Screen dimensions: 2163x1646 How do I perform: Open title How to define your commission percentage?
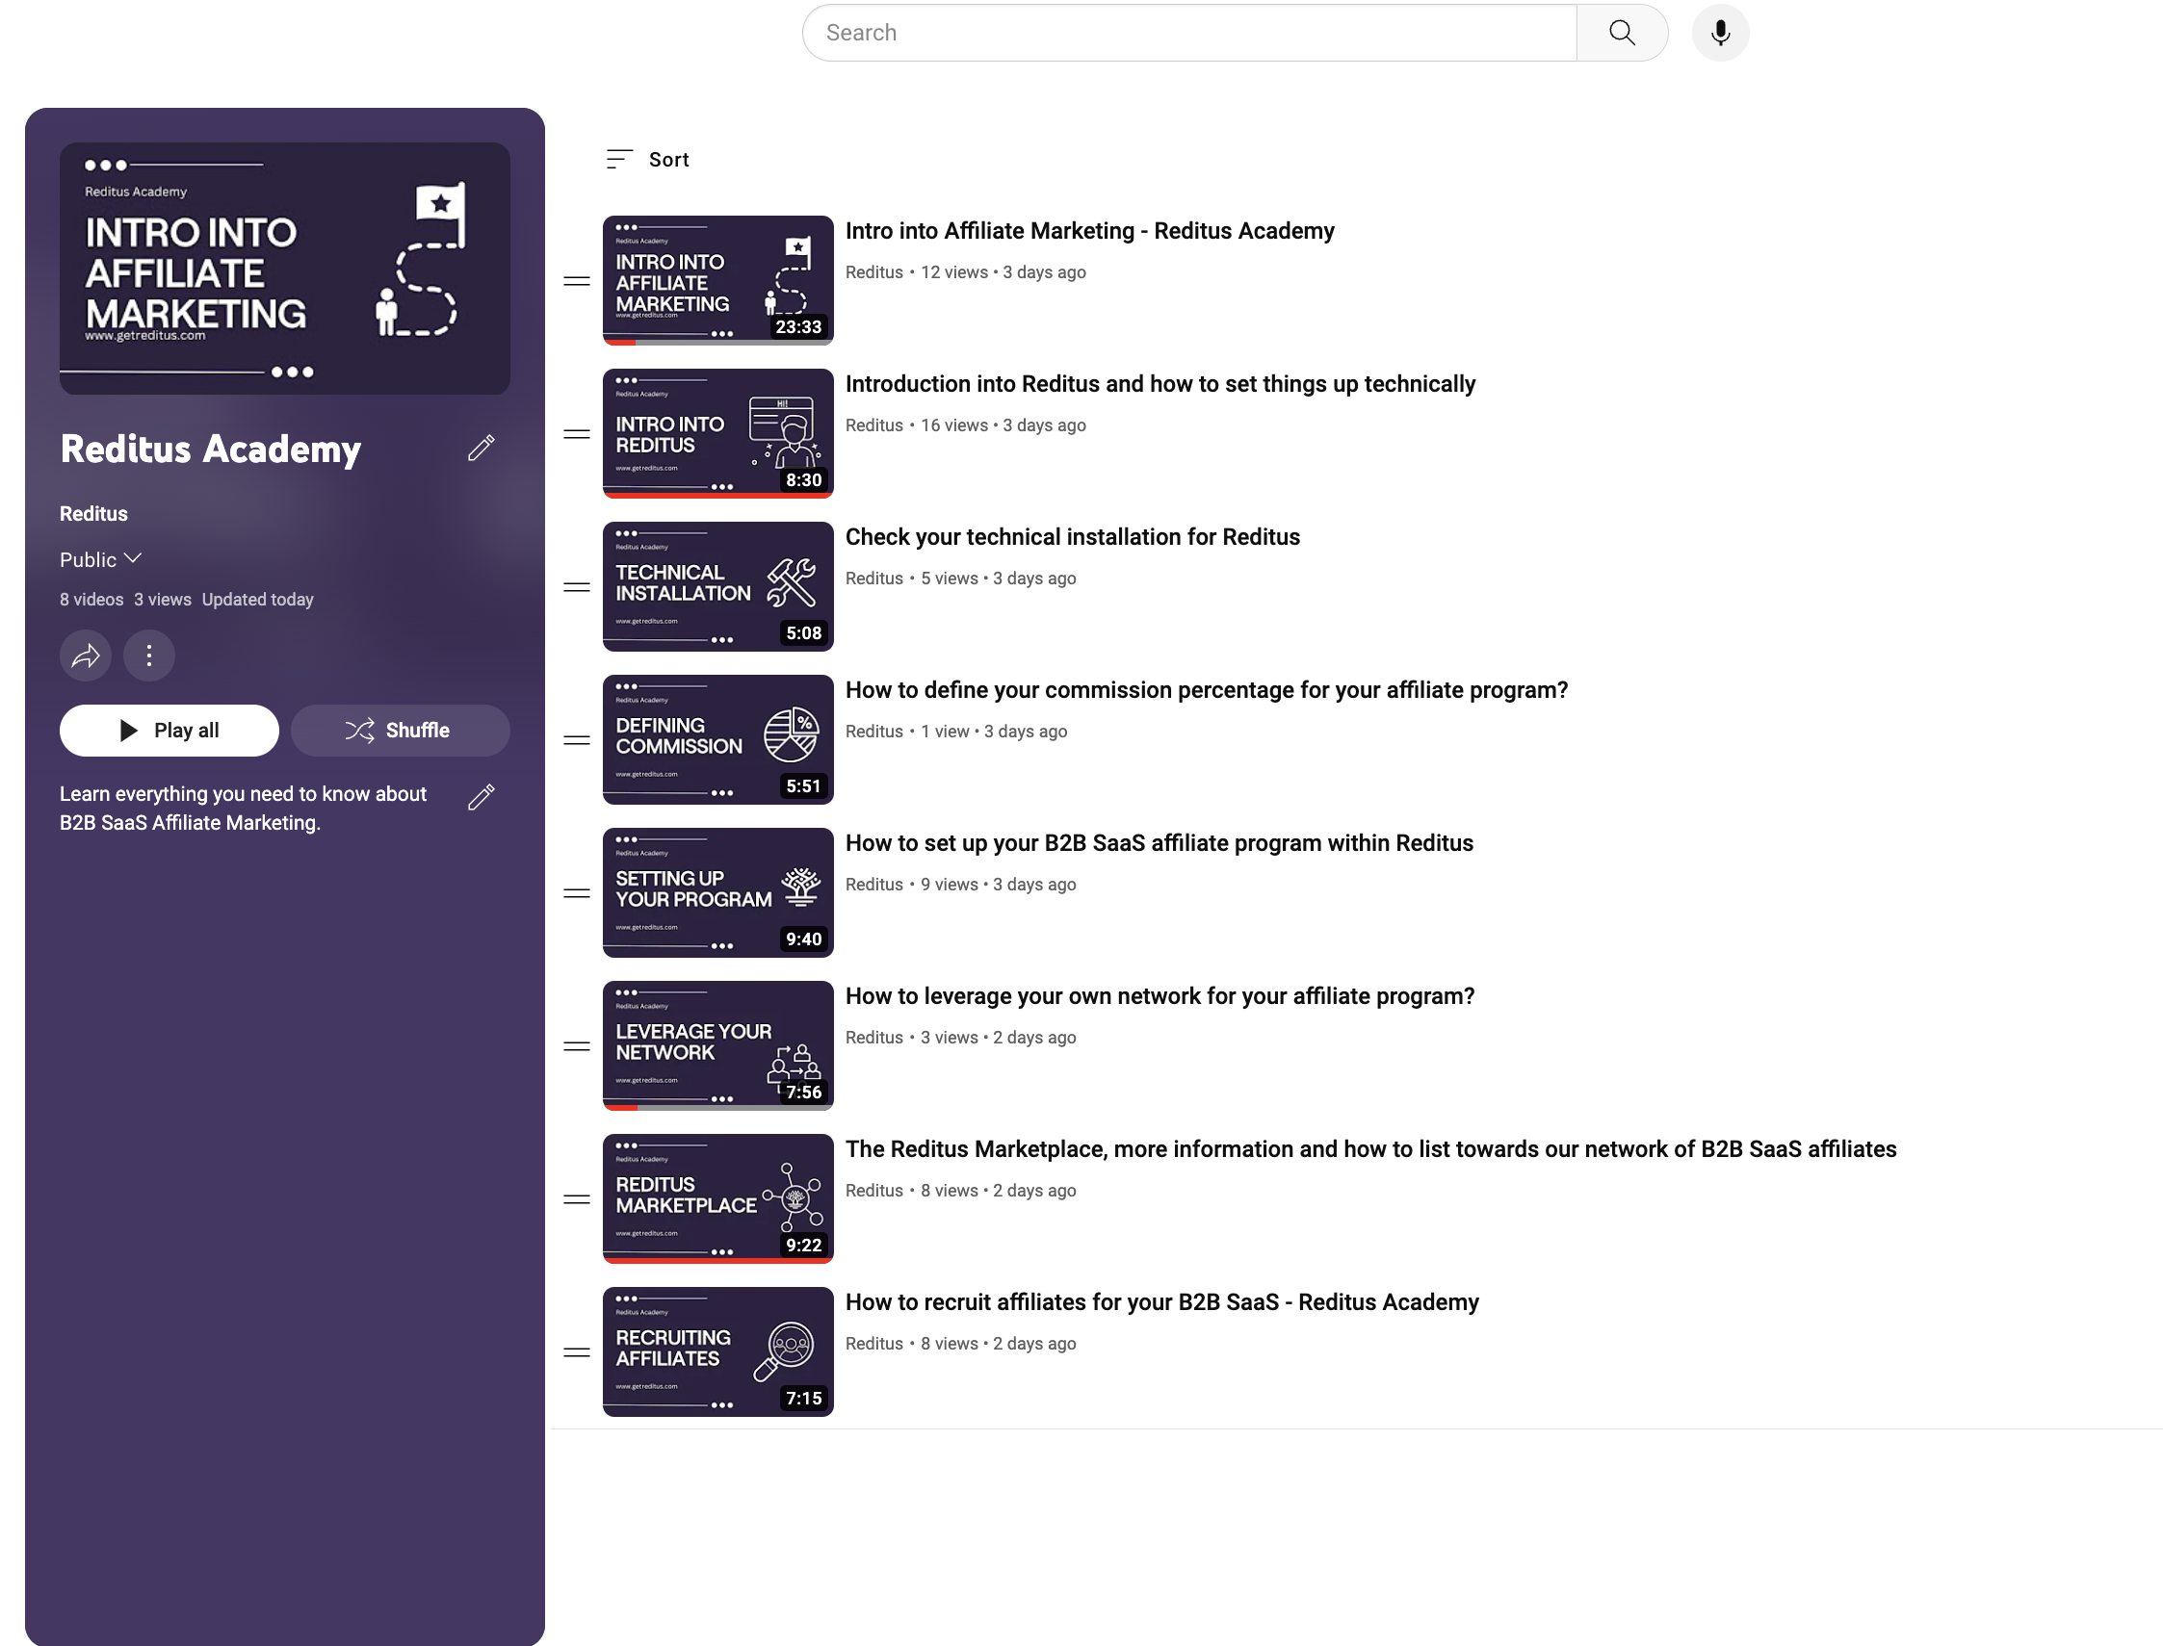coord(1207,690)
